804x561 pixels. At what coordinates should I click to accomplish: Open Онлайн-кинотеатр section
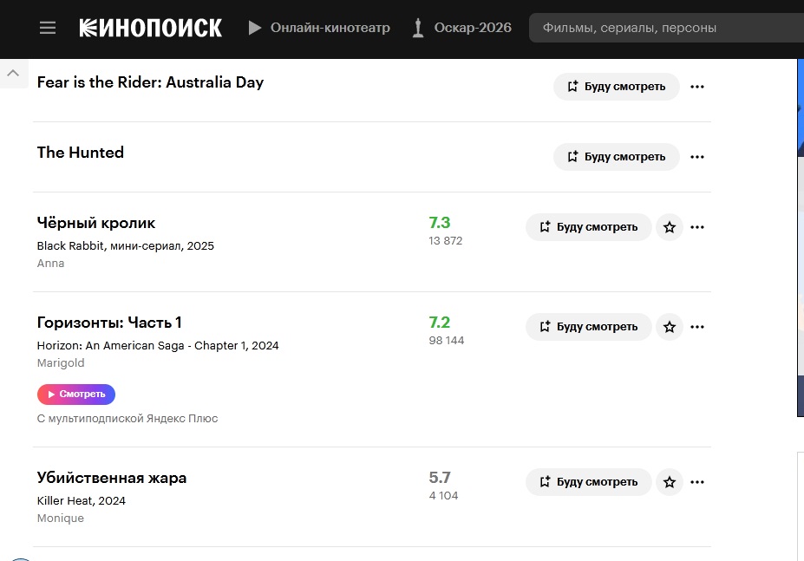tap(319, 28)
